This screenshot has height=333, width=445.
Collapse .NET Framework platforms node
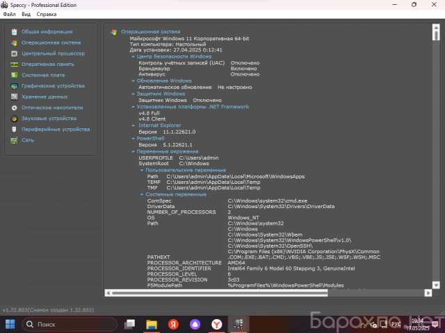[x=133, y=107]
